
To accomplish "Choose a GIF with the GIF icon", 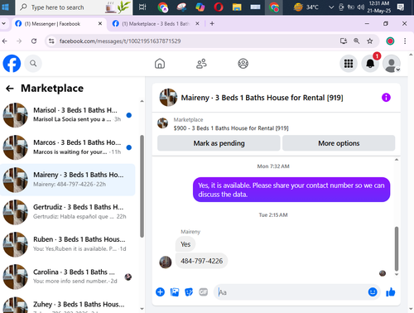I will pyautogui.click(x=204, y=292).
